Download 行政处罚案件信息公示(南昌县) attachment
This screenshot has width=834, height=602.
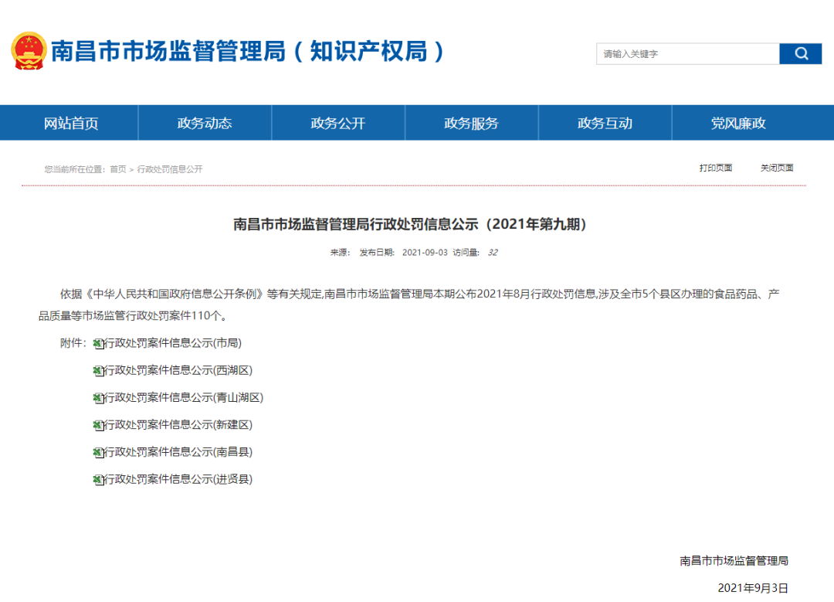178,452
